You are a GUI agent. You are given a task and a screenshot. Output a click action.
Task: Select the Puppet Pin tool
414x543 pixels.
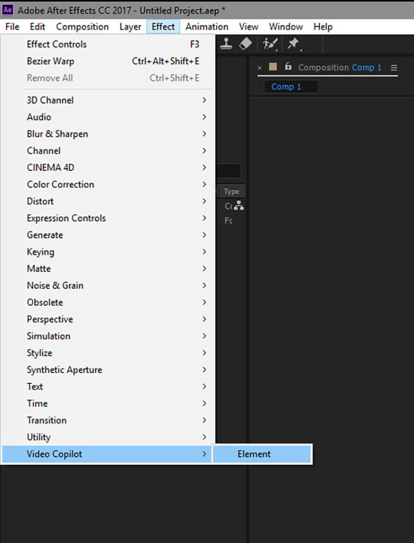[x=293, y=44]
